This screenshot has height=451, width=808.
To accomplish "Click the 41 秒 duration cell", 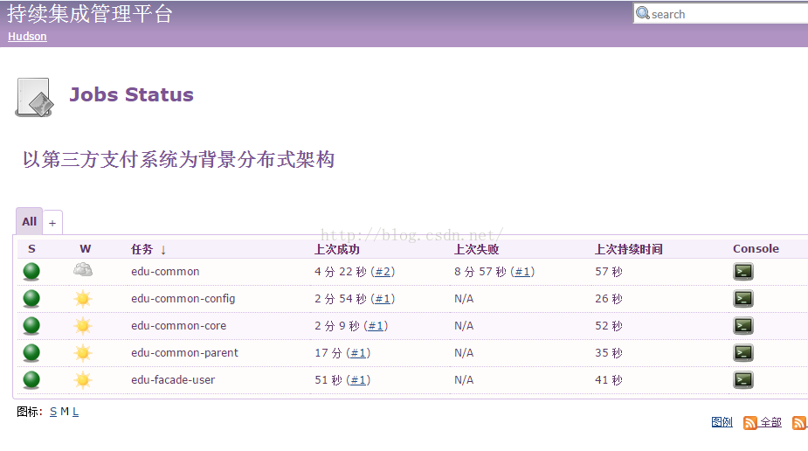I will pyautogui.click(x=609, y=380).
